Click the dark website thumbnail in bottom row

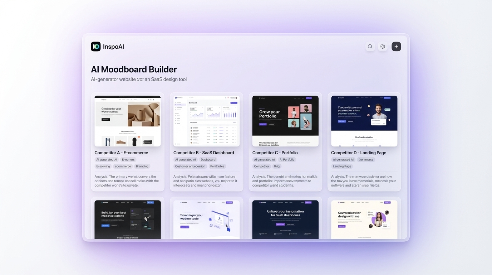(127, 219)
